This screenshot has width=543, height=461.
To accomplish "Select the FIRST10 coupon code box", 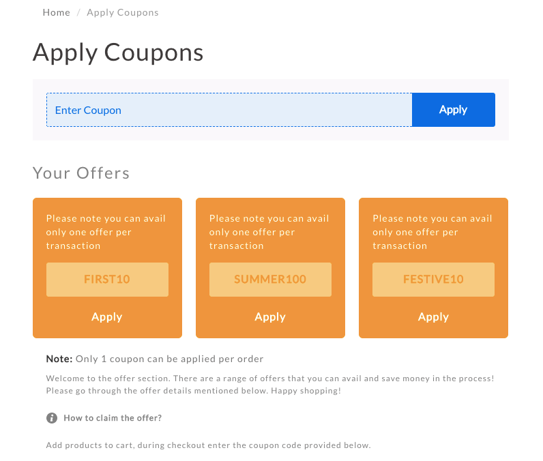I will (107, 280).
